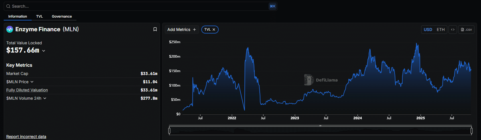Click the ⌘K shortcut badge
This screenshot has height=140, width=481.
coord(273,6)
